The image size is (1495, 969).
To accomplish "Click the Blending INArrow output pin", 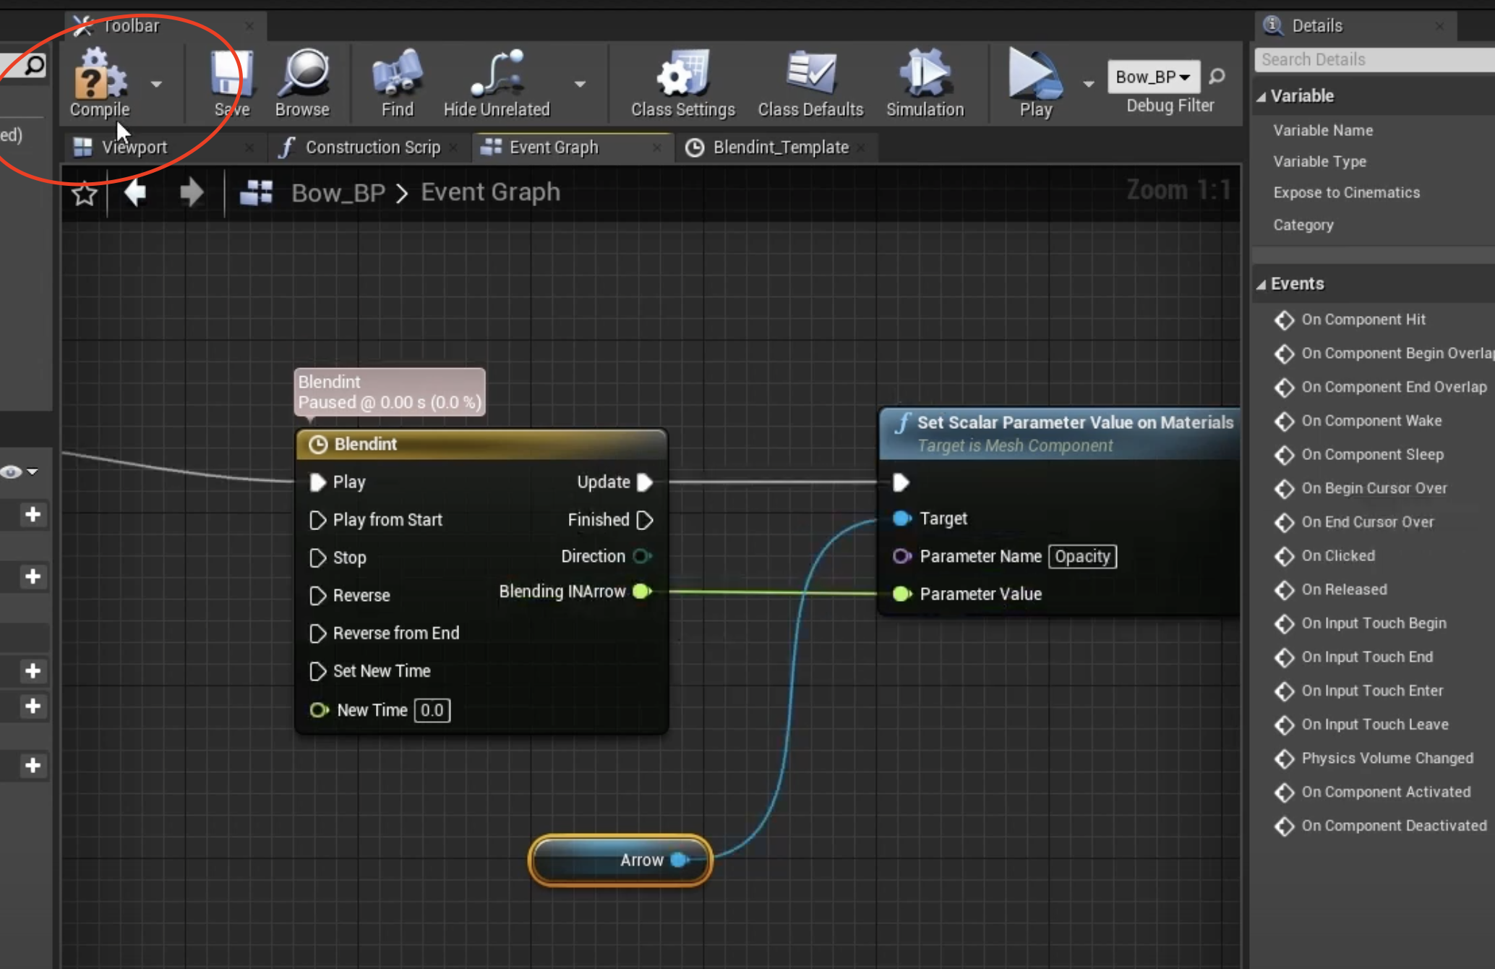I will [642, 592].
